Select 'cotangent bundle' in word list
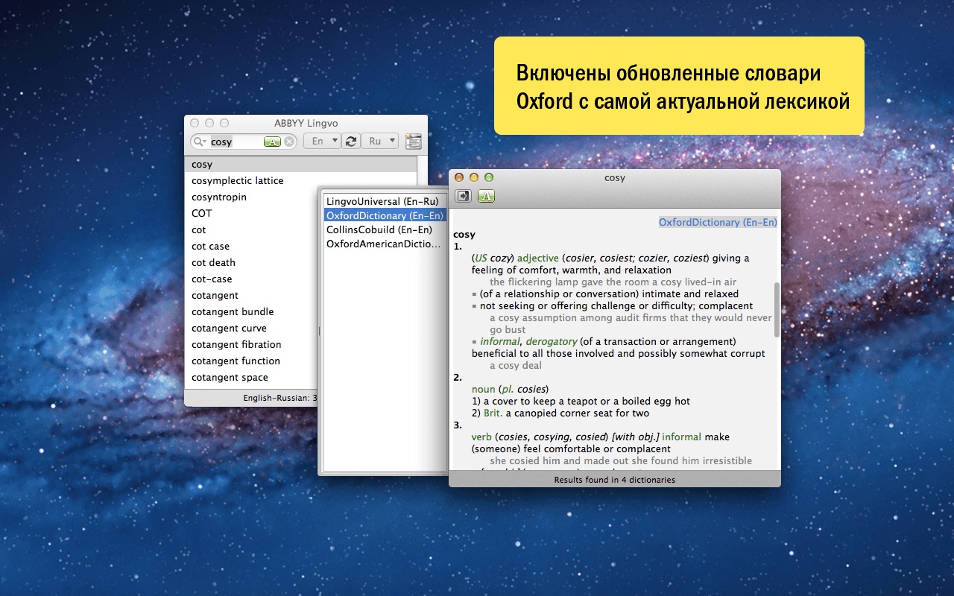 pyautogui.click(x=251, y=312)
